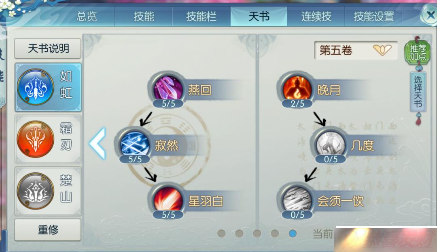
Task: Open the 天书说明 explanation button
Action: pos(48,49)
